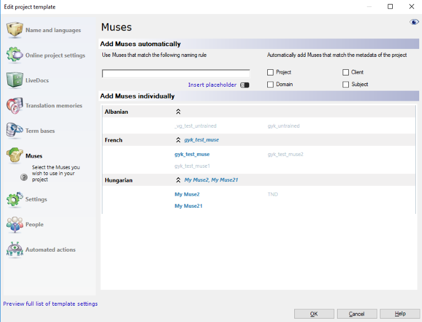Select the Translation memories icon
The image size is (422, 322).
coord(15,105)
